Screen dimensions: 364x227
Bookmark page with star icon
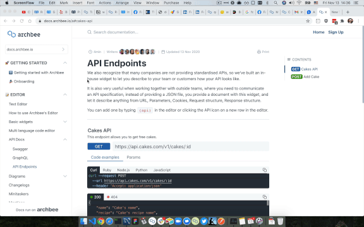pos(308,21)
